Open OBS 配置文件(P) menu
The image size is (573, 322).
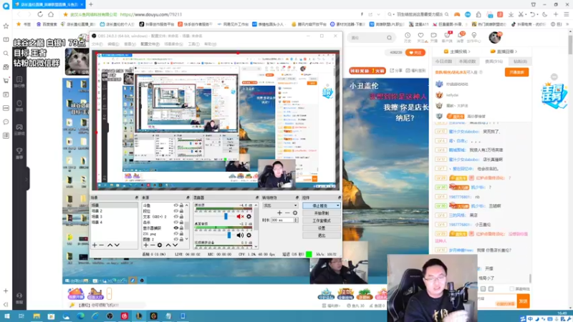(x=150, y=44)
